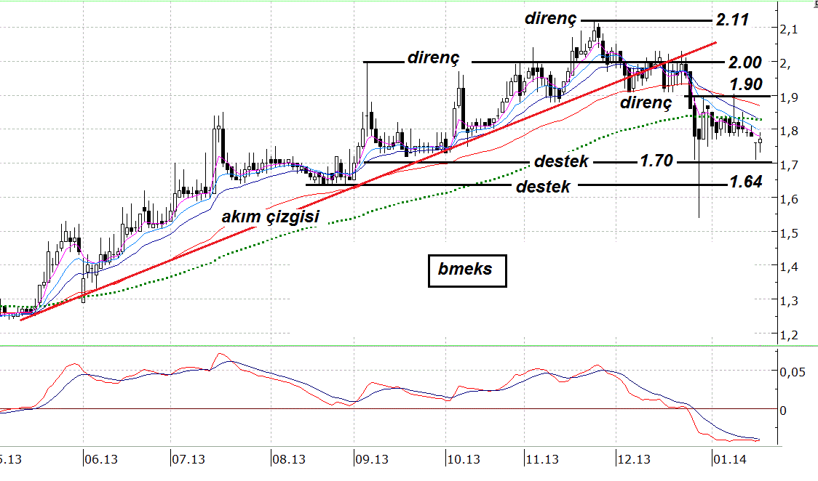
Task: Click the 07.13 date axis marker
Action: tap(188, 460)
